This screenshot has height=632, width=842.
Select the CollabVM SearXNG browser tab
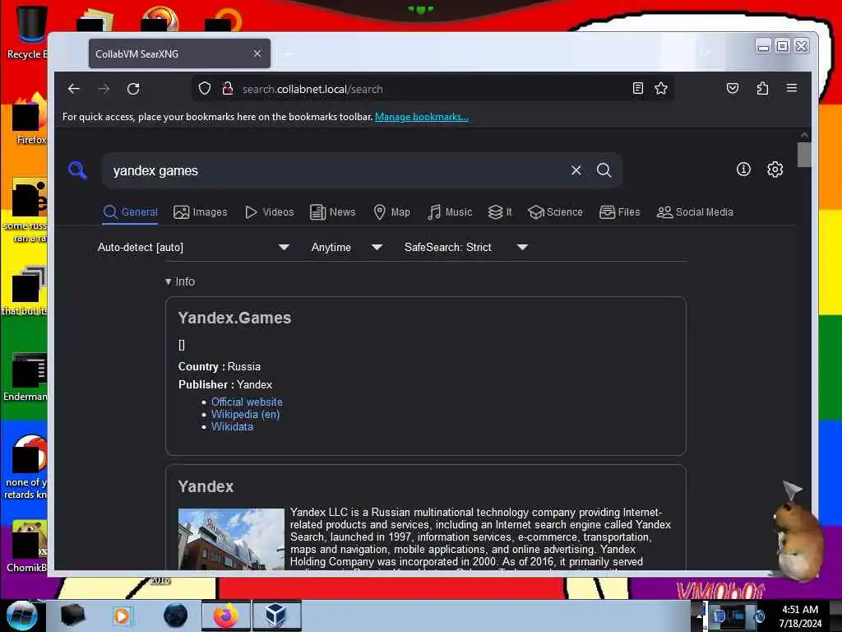[x=179, y=53]
